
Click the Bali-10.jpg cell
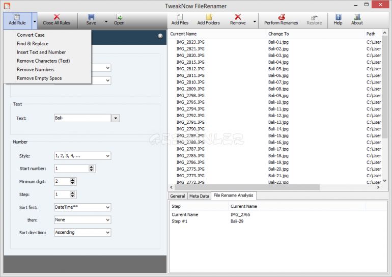point(278,102)
